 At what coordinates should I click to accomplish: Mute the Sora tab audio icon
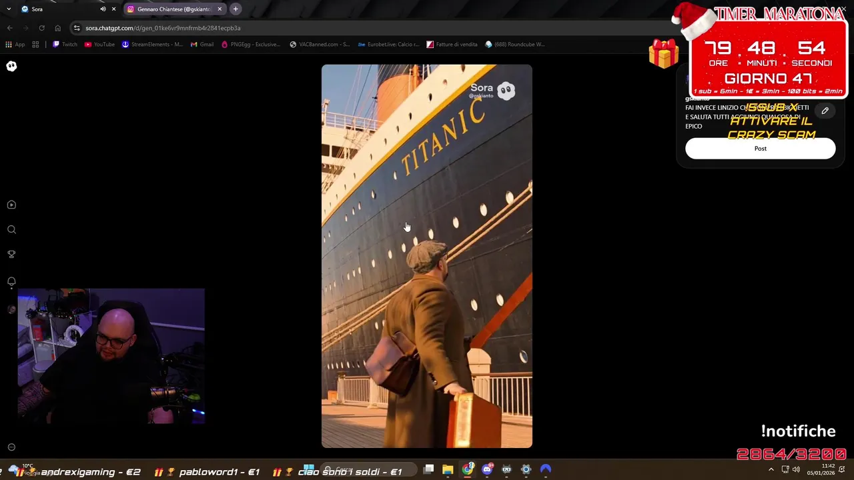click(x=103, y=9)
